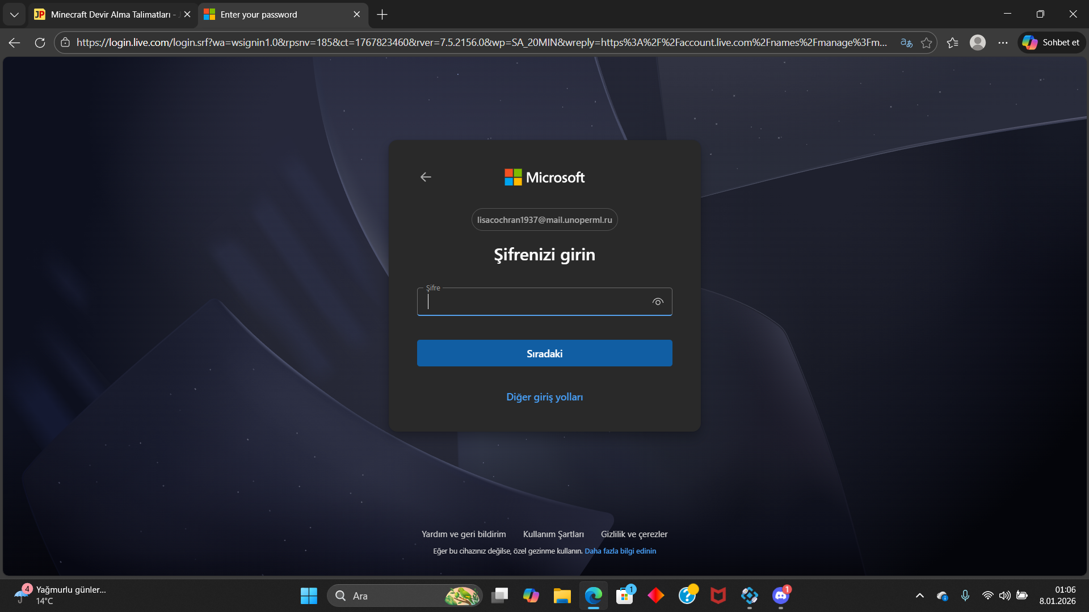Image resolution: width=1089 pixels, height=612 pixels.
Task: Toggle password visibility eye icon
Action: pyautogui.click(x=658, y=302)
